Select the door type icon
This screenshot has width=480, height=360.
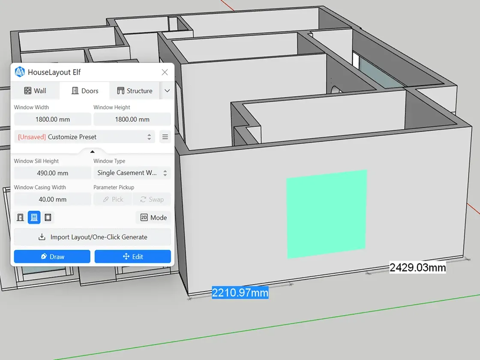point(20,217)
